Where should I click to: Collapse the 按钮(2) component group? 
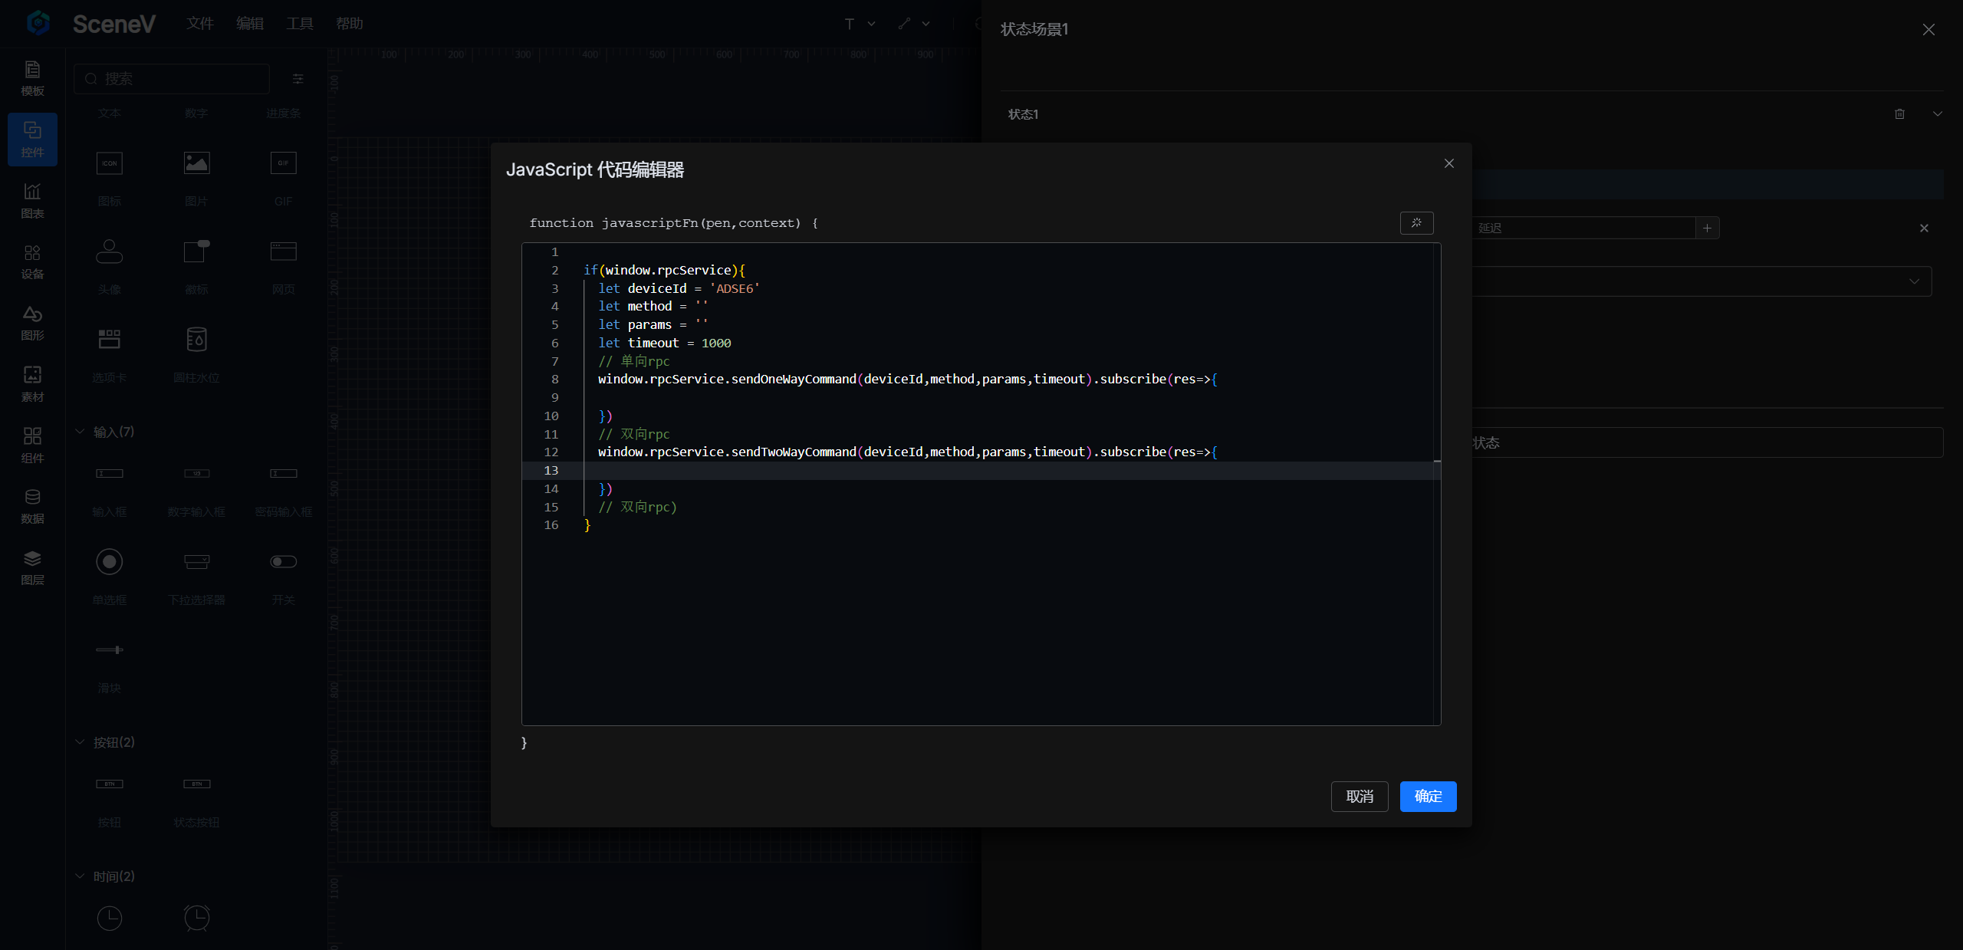click(80, 742)
